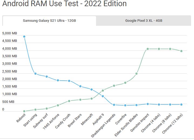Image resolution: width=194 pixels, height=140 pixels.
Task: Click green data point for Elder Scrolls Blades
Action: click(137, 74)
